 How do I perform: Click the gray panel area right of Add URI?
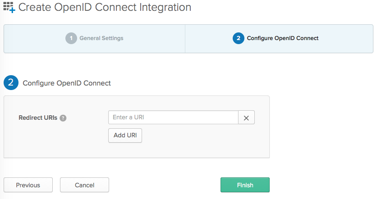[203, 136]
